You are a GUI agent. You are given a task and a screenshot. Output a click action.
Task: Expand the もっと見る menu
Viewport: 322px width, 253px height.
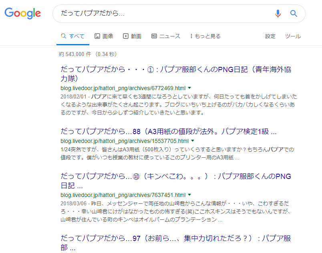[x=205, y=36]
